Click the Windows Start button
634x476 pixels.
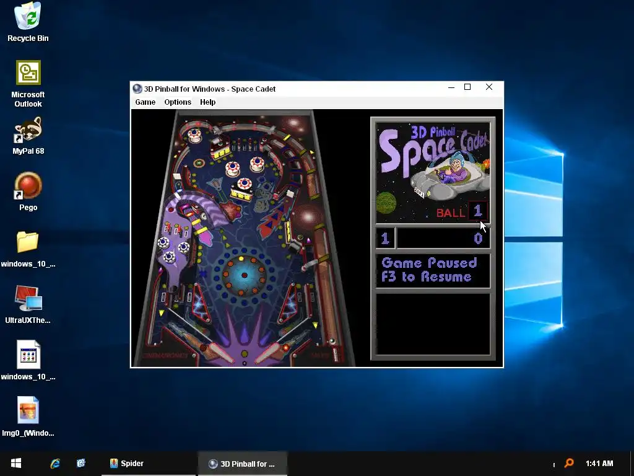pos(15,464)
